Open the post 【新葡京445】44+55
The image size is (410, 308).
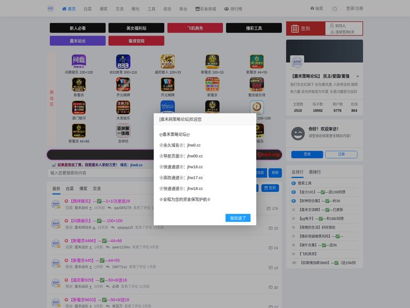click(95, 260)
